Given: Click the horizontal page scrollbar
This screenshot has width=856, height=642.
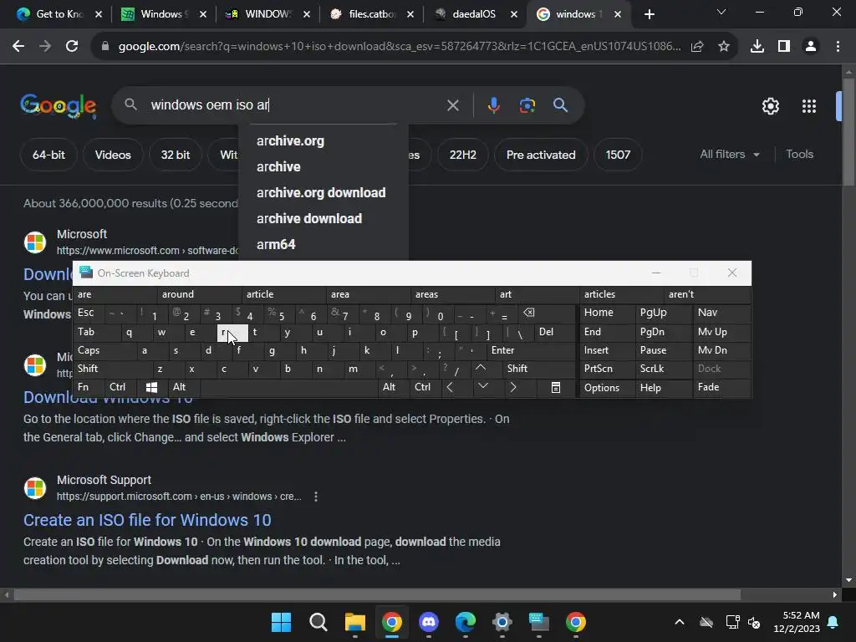Looking at the screenshot, I should pyautogui.click(x=377, y=594).
